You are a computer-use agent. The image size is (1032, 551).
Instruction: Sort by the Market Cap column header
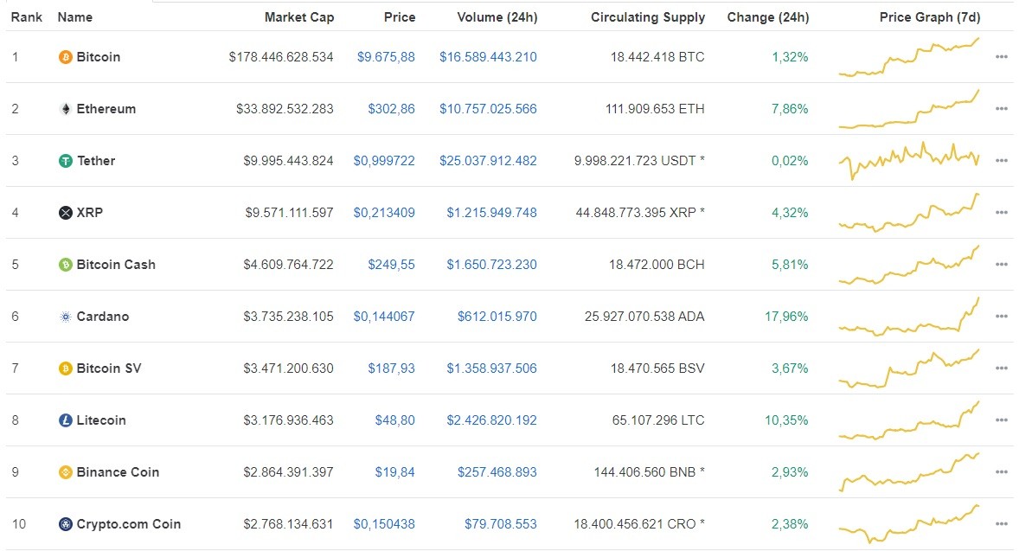[299, 16]
